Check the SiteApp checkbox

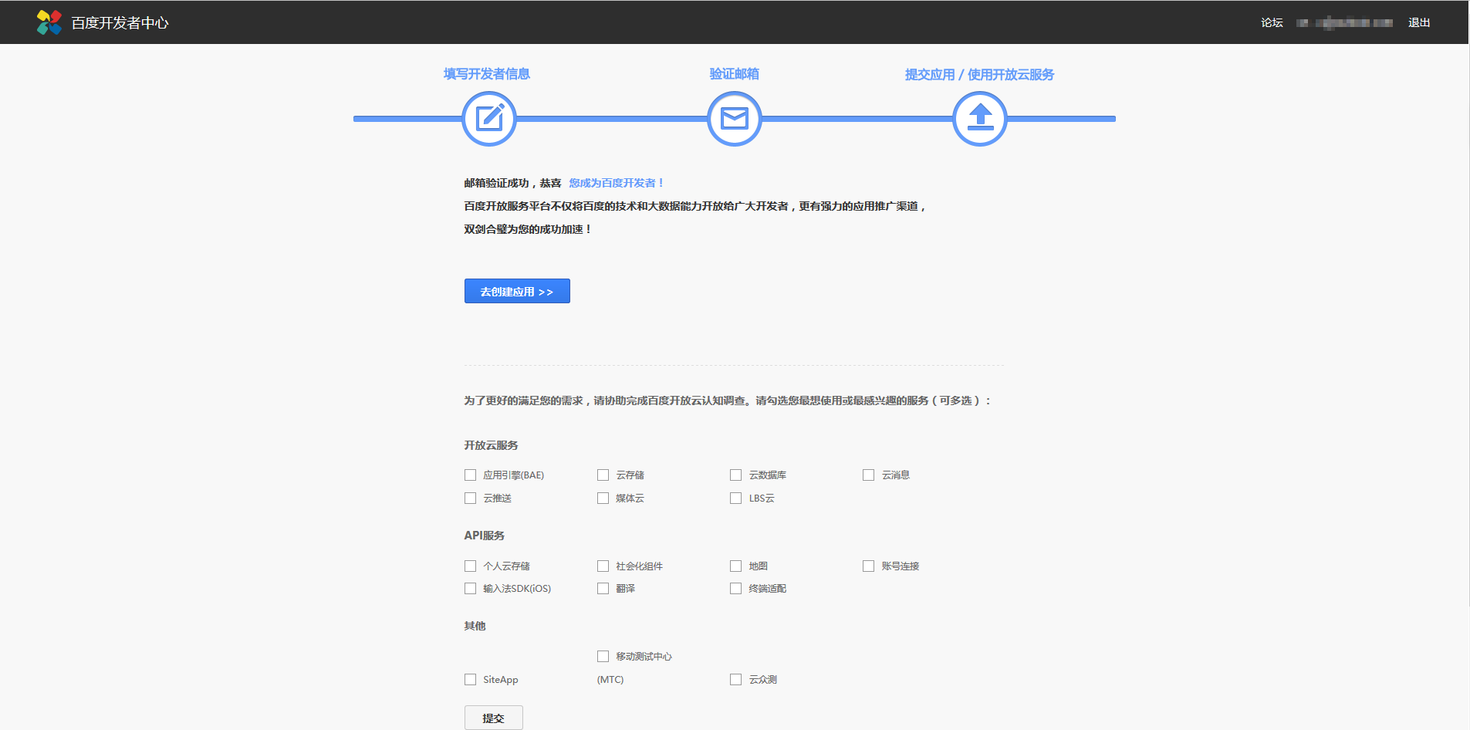pyautogui.click(x=471, y=680)
